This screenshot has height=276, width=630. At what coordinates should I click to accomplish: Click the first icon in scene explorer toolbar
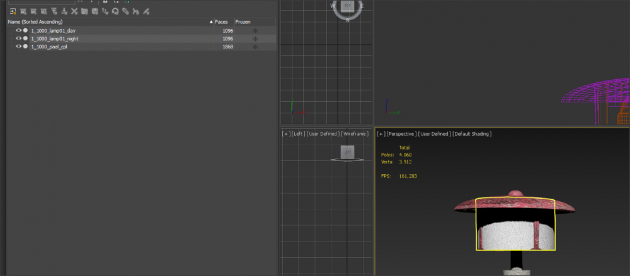pyautogui.click(x=13, y=11)
